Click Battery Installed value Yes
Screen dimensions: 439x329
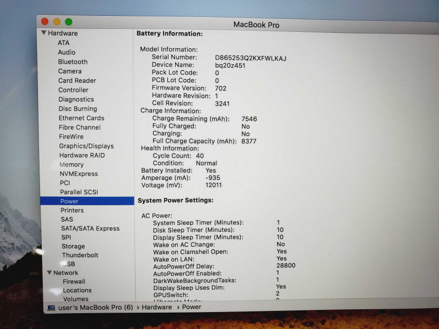click(x=211, y=171)
